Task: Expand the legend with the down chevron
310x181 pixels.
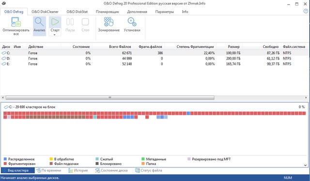Action: click(x=306, y=165)
